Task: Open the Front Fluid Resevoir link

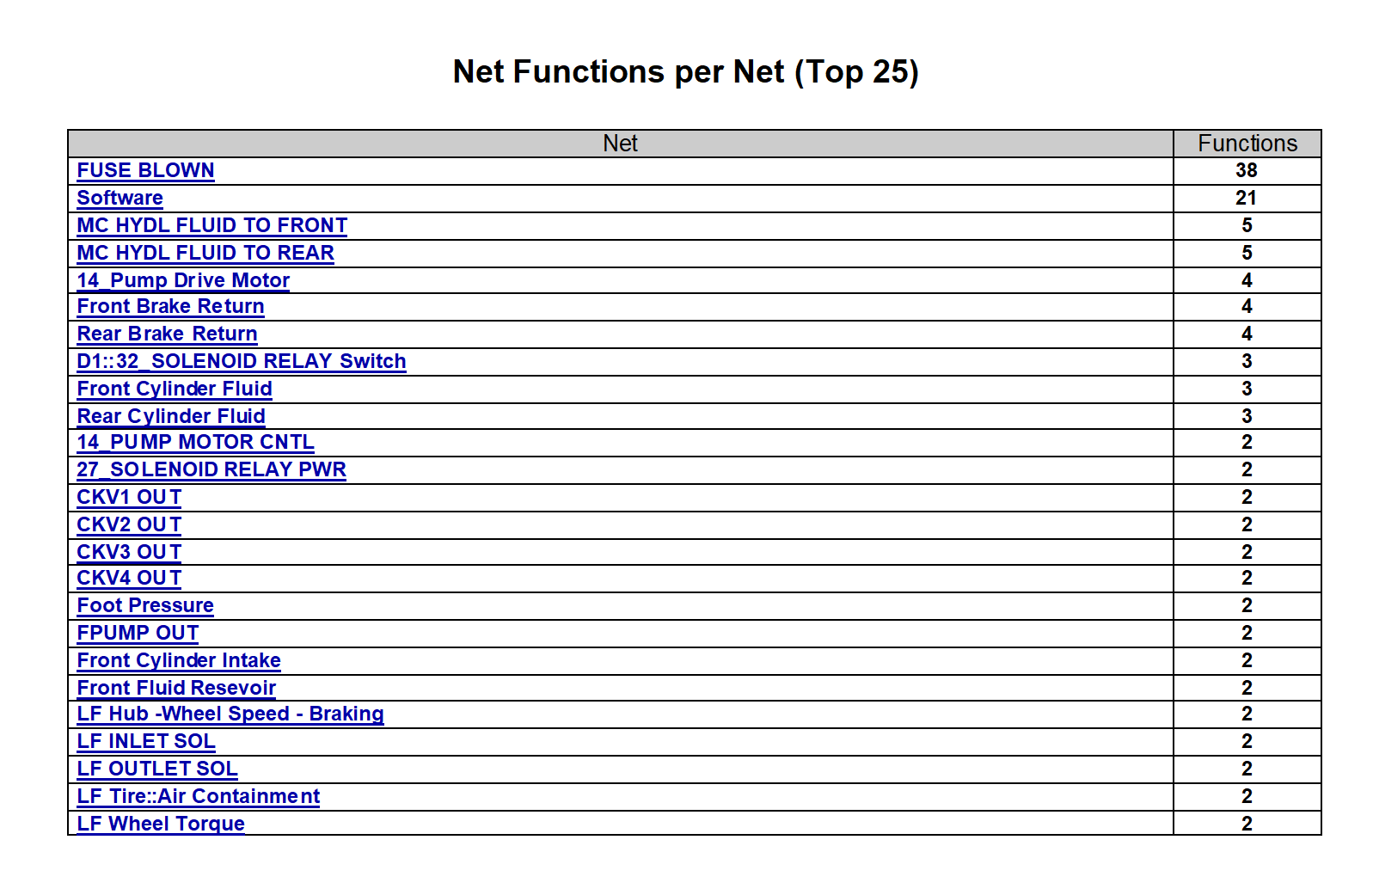Action: 176,688
